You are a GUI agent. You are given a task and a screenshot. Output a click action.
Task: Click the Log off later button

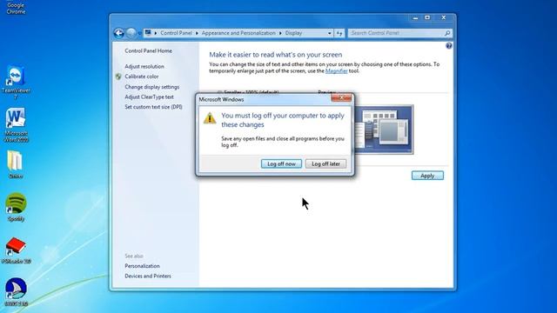click(325, 163)
